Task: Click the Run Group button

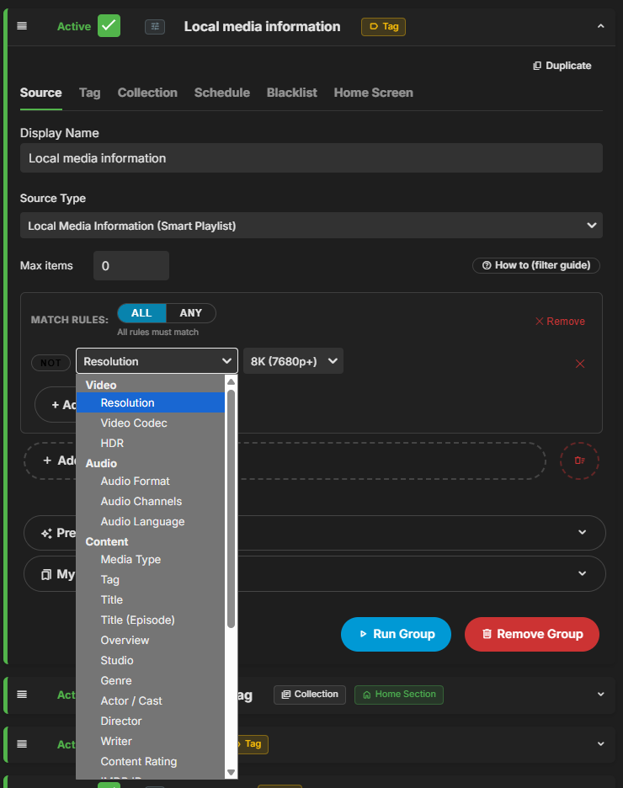Action: [396, 634]
